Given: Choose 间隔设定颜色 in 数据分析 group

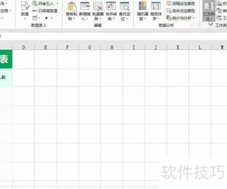Looking at the screenshot, I should click(x=181, y=4).
